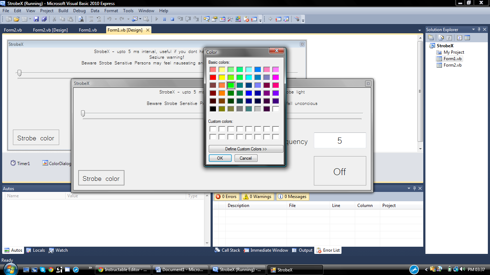Toggle the 0 Warnings filter in Error List
This screenshot has height=275, width=490.
(x=257, y=196)
